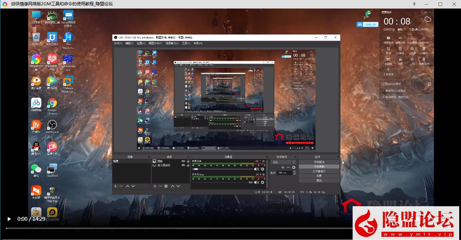
Task: Adjust the desktop audio volume slider
Action: pyautogui.click(x=196, y=169)
